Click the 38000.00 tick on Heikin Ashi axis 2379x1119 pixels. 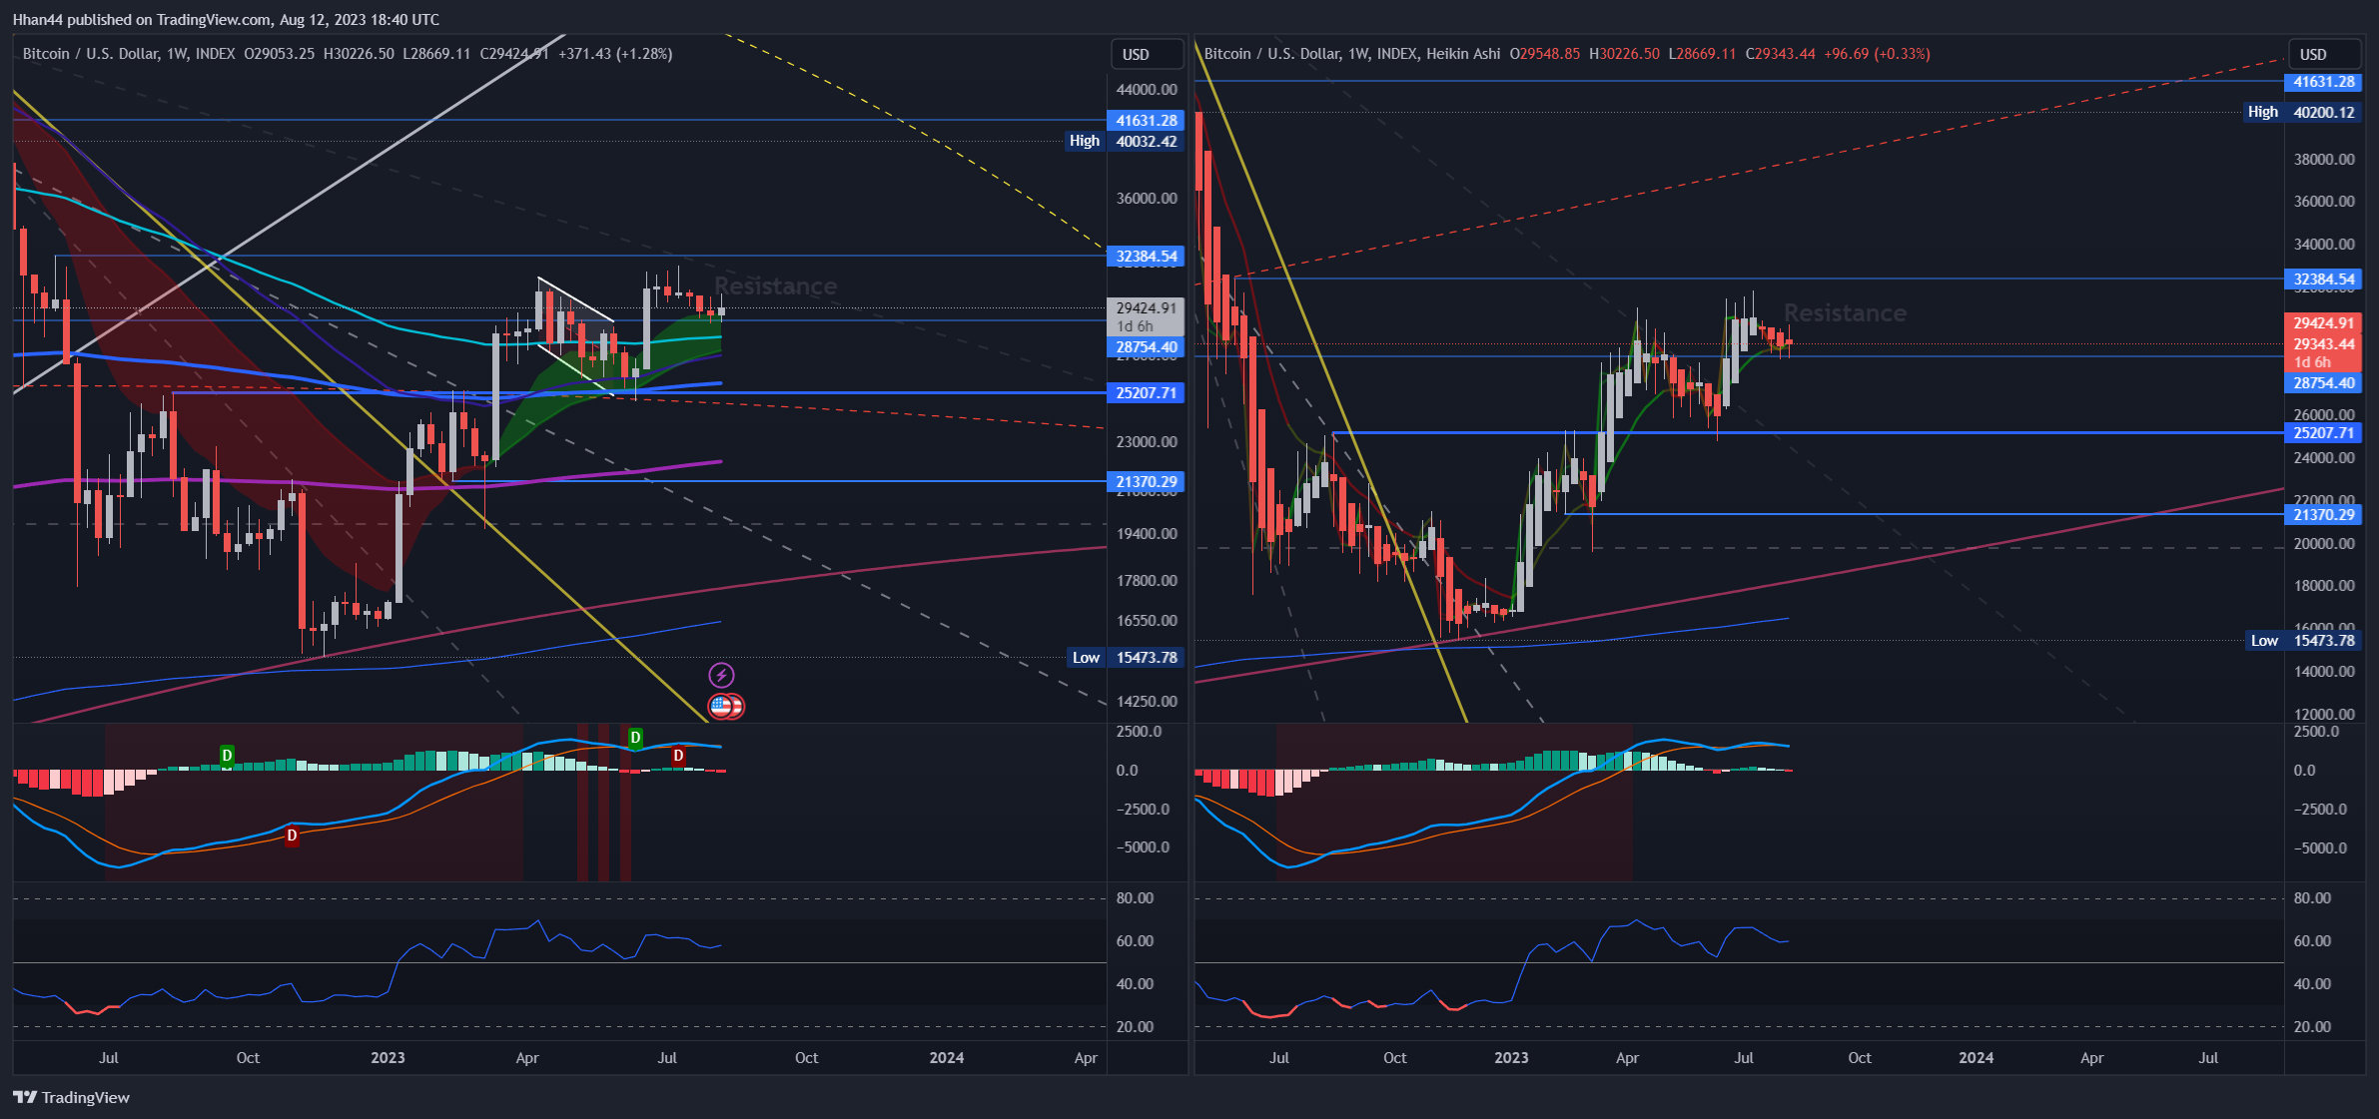click(2324, 160)
